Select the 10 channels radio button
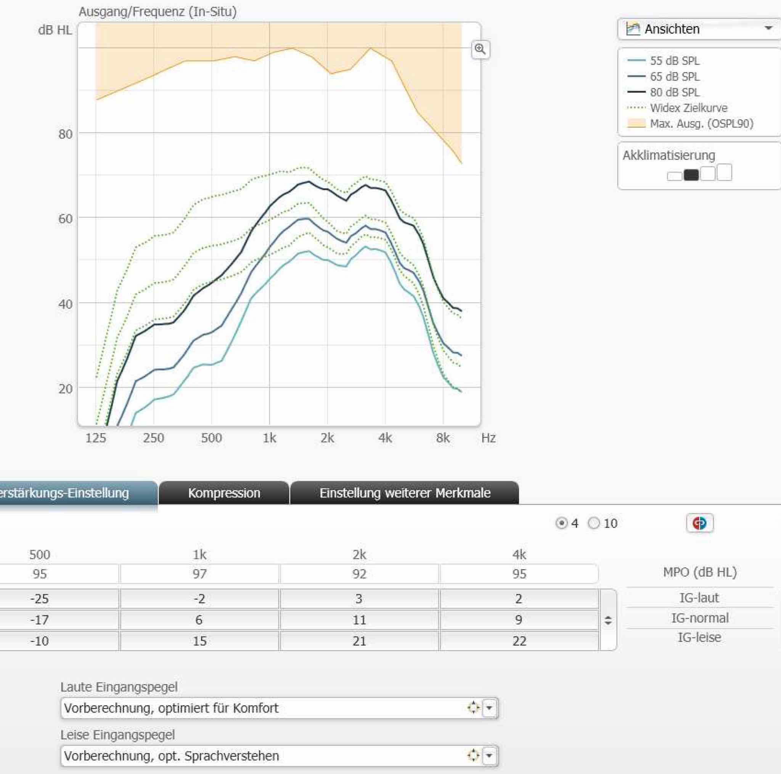Screen dimensions: 781x774 [594, 523]
